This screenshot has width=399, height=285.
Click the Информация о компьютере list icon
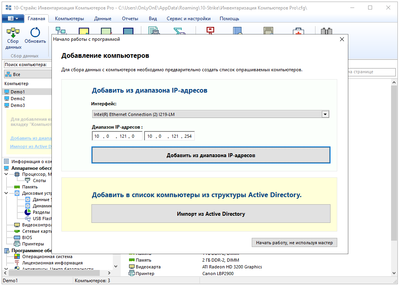point(7,161)
